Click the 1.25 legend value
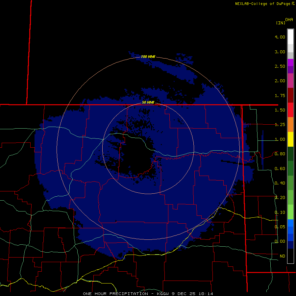 tap(280, 125)
